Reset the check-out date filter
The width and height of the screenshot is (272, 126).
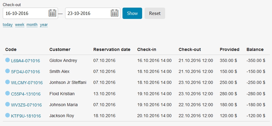(x=155, y=13)
